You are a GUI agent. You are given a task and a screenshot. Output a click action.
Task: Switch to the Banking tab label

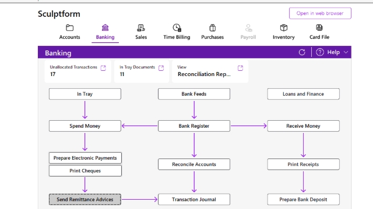tap(105, 37)
